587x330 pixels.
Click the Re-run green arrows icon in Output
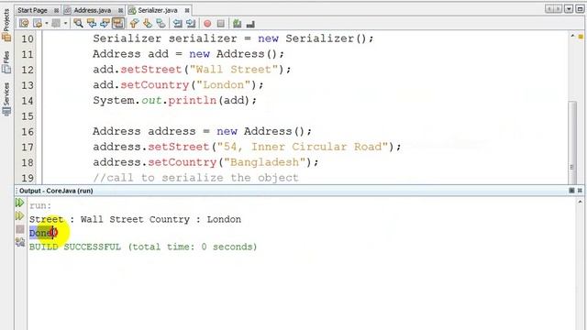[x=20, y=203]
